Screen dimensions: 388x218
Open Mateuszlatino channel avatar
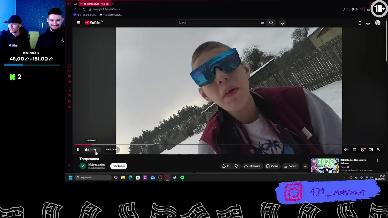pos(83,166)
